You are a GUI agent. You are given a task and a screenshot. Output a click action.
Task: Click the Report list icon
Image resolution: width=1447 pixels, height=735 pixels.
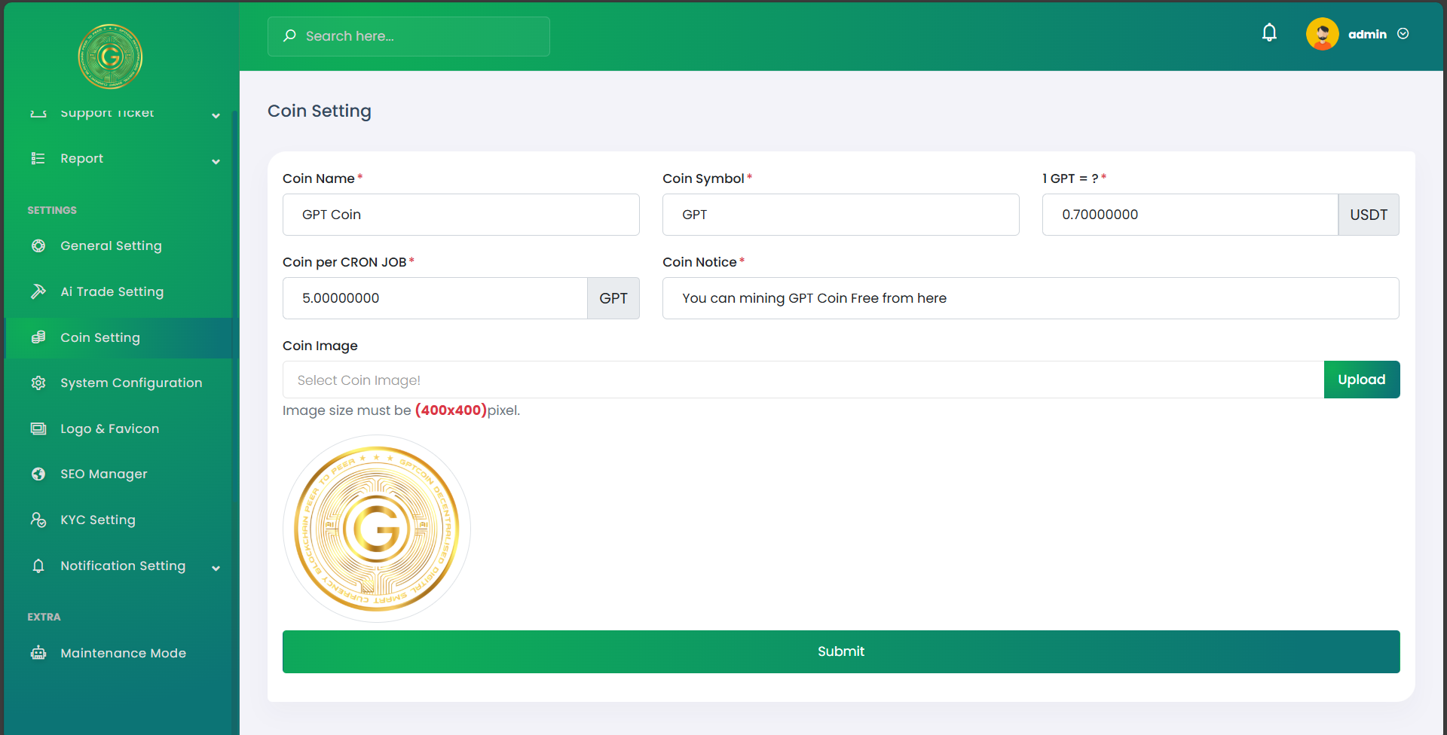pyautogui.click(x=38, y=158)
